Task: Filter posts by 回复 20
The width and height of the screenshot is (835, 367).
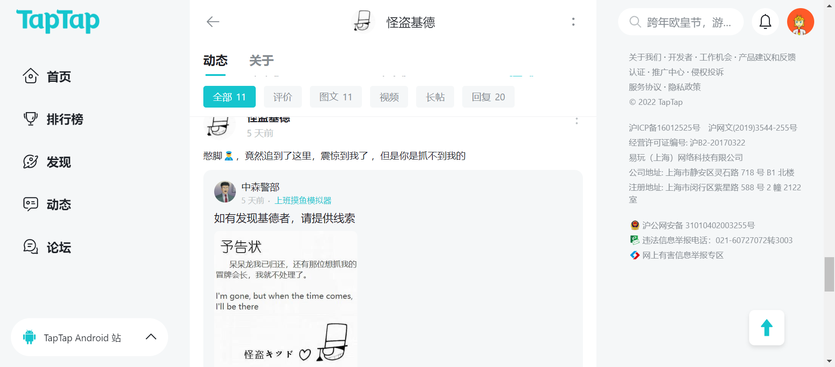Action: click(x=488, y=97)
